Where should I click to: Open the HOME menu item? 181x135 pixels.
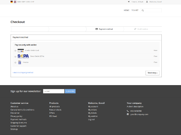pyautogui.click(x=127, y=10)
